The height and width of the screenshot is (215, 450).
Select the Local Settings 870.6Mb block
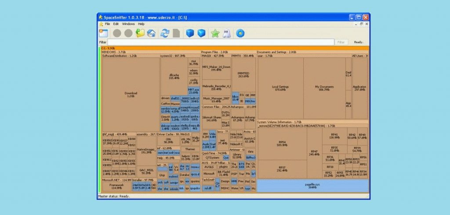coord(280,88)
